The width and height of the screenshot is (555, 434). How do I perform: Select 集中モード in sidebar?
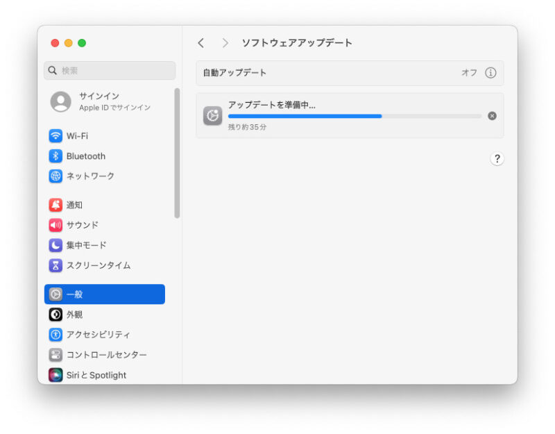pyautogui.click(x=86, y=245)
